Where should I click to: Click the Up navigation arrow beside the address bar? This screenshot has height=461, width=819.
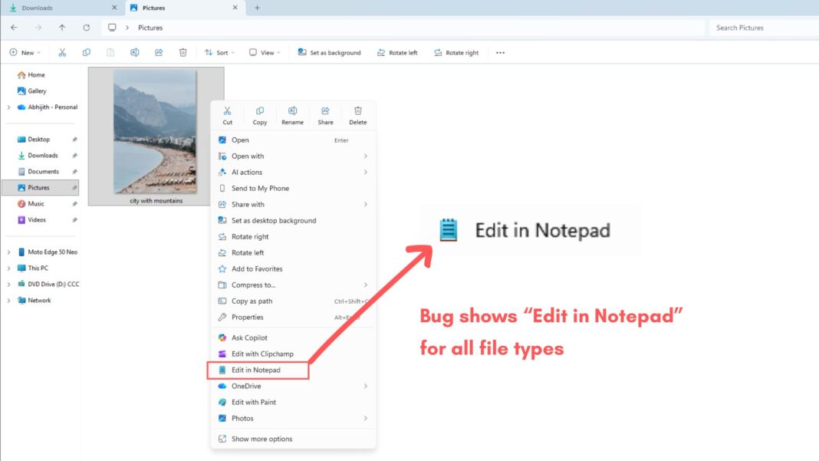pos(62,28)
